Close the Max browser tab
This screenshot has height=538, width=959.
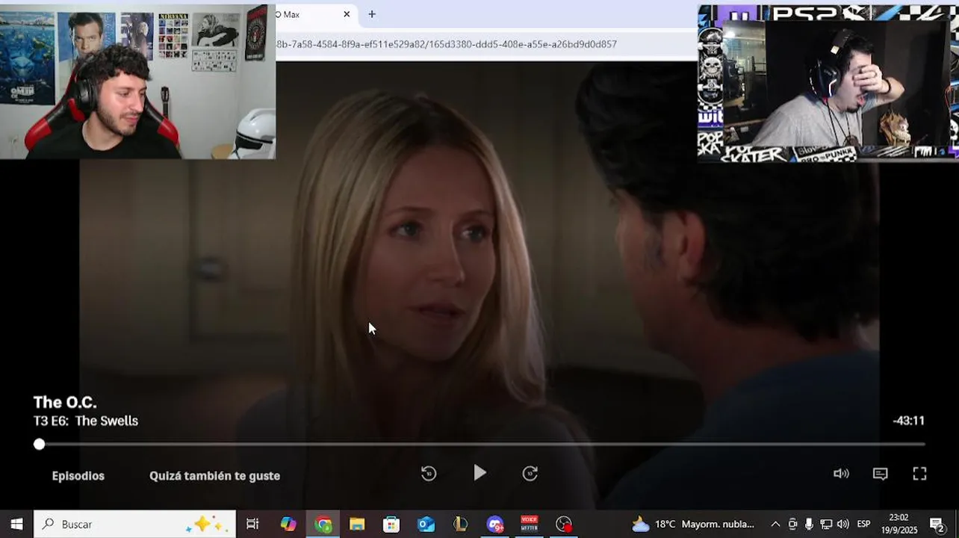(x=347, y=14)
